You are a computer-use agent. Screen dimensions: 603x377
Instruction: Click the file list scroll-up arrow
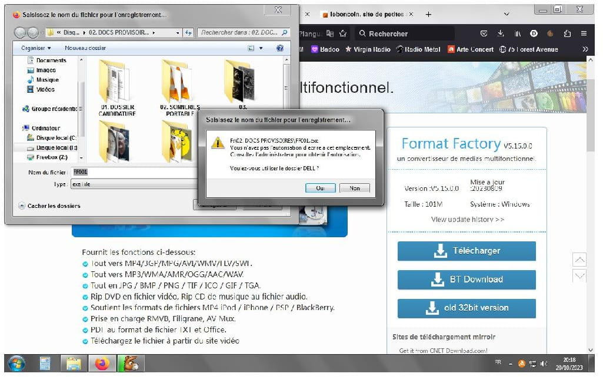point(286,60)
